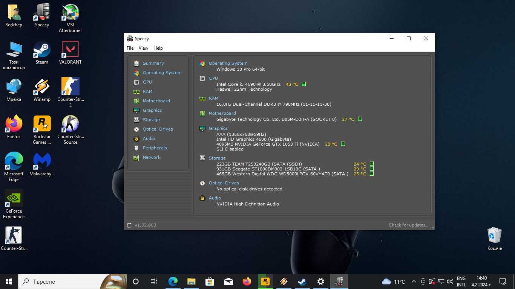Click the Windows logo icon by Operating System
Image resolution: width=515 pixels, height=289 pixels.
click(x=202, y=64)
